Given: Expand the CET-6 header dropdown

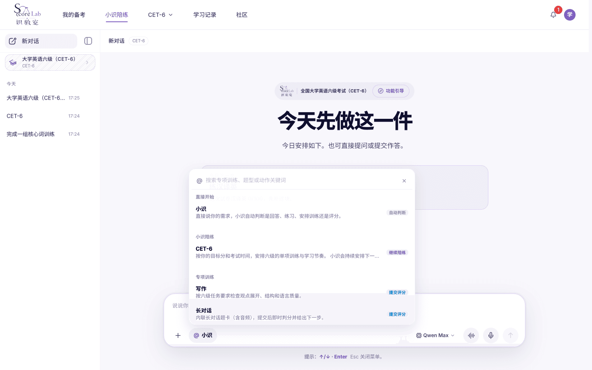Looking at the screenshot, I should pyautogui.click(x=160, y=15).
